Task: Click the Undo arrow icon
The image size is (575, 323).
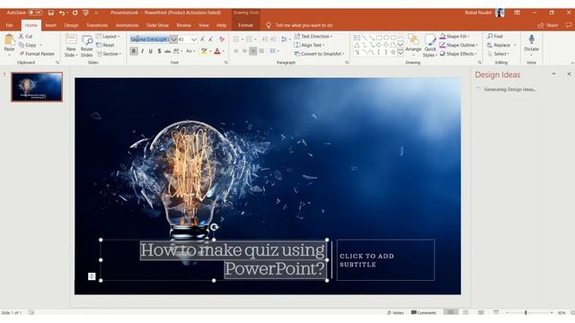Action: [x=62, y=13]
